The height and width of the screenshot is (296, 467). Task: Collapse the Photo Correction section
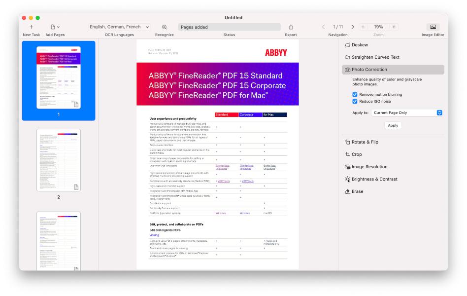coord(393,70)
